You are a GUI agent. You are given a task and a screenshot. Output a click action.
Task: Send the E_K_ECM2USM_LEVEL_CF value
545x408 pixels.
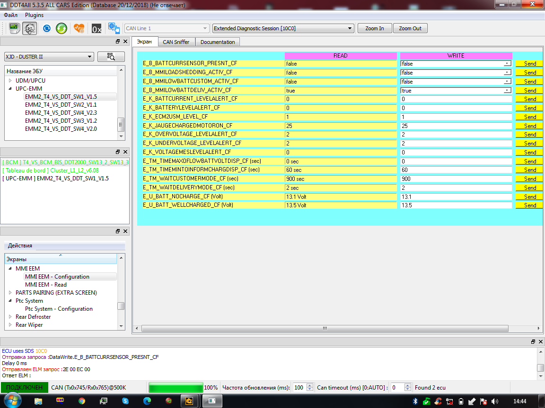coord(530,117)
